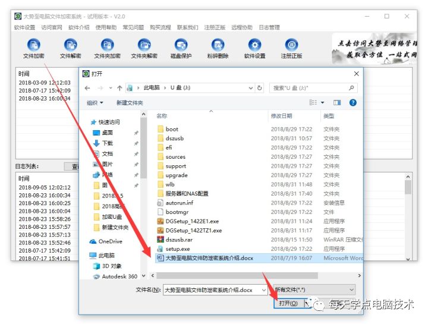Expand the 文件名 combo box dropdown
The image size is (428, 324).
pos(264,290)
